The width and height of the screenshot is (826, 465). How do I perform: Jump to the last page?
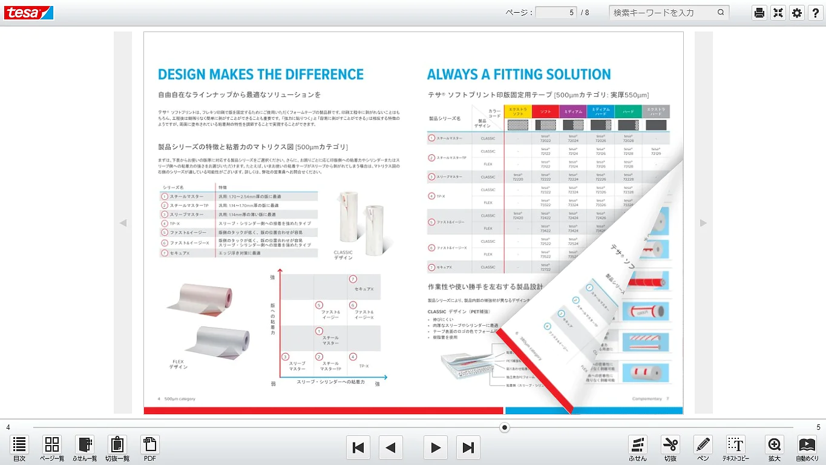coord(468,448)
